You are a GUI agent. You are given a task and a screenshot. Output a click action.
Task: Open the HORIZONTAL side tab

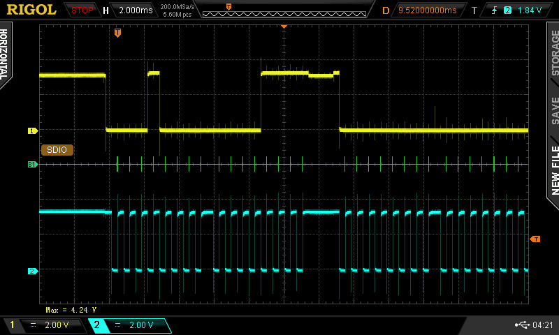(4, 54)
